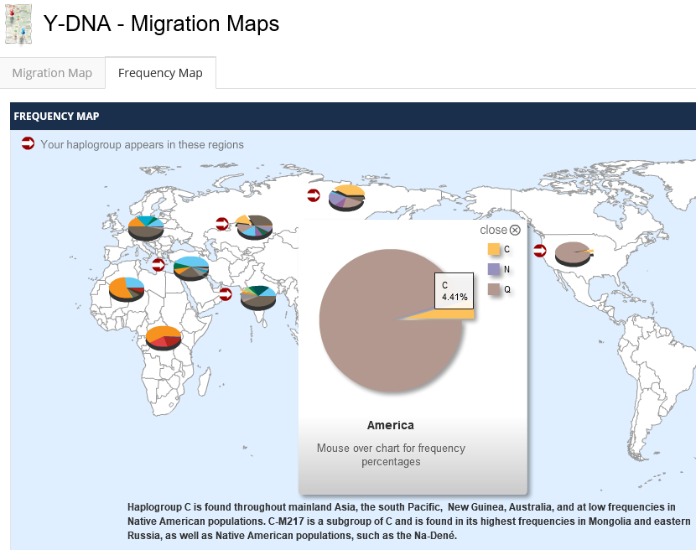
Task: Select the Frequency Map tab
Action: coord(160,73)
